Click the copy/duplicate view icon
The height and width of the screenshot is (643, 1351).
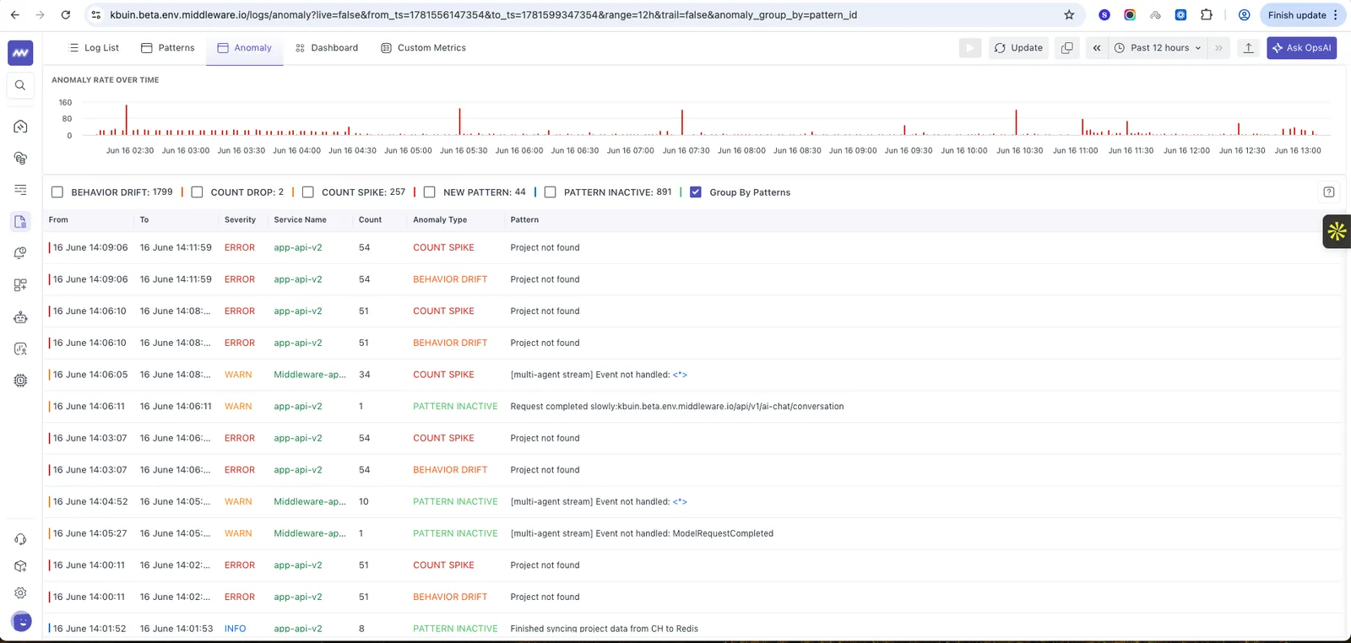tap(1067, 48)
